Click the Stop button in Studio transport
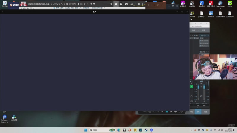237x133 pixels. (x=167, y=111)
